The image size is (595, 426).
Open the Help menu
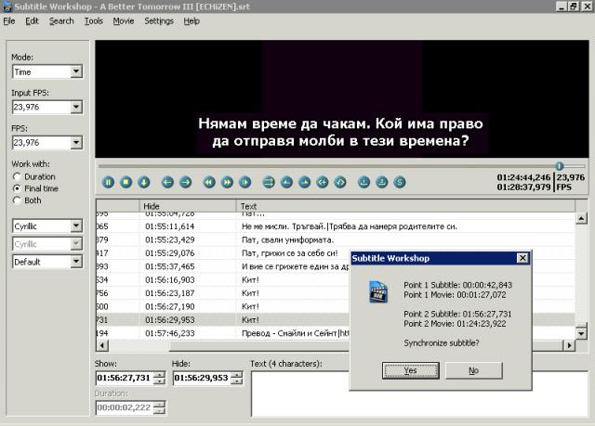[x=192, y=21]
